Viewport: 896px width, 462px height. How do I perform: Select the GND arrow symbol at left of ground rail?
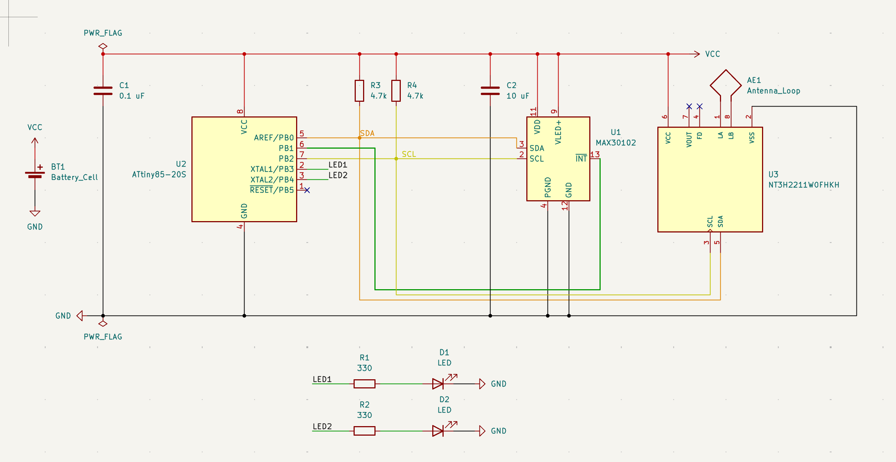(x=79, y=316)
